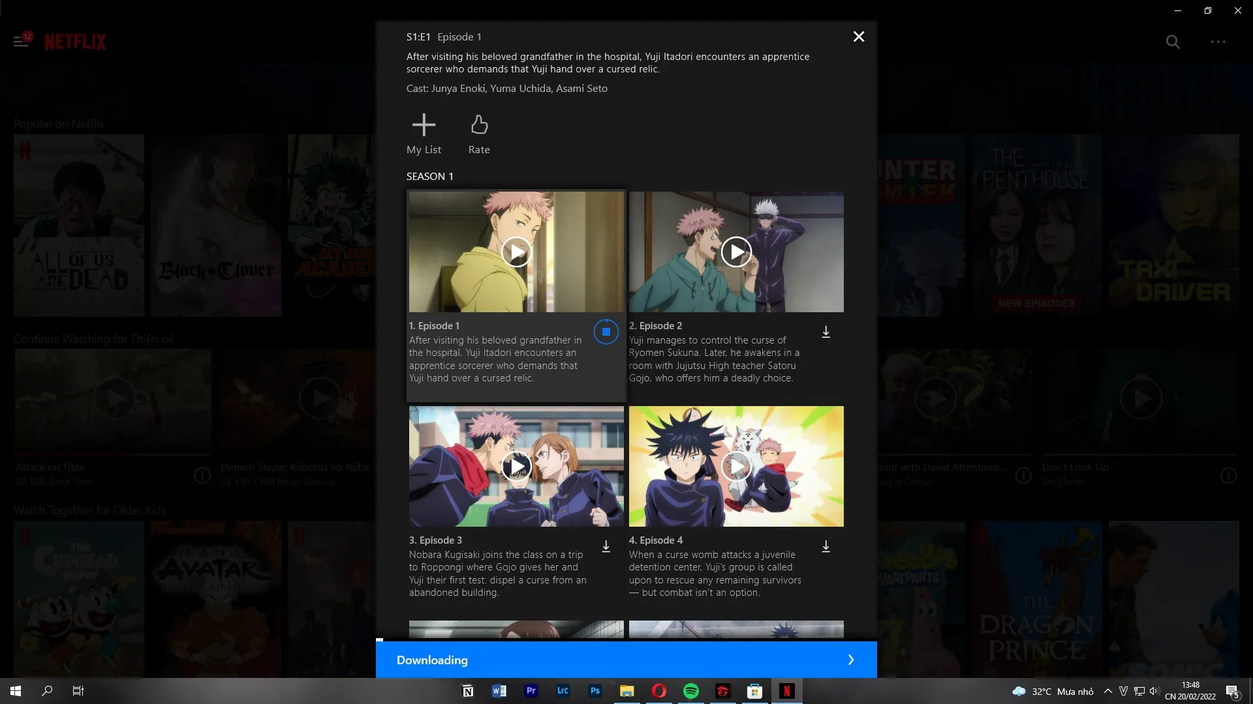This screenshot has height=704, width=1253.
Task: Open the All of Us Are Dead poster
Action: 79,226
